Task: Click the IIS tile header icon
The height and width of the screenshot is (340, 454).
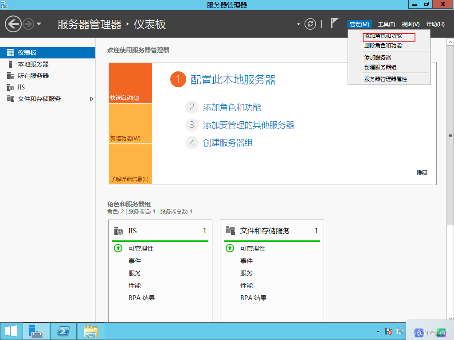Action: (x=119, y=231)
